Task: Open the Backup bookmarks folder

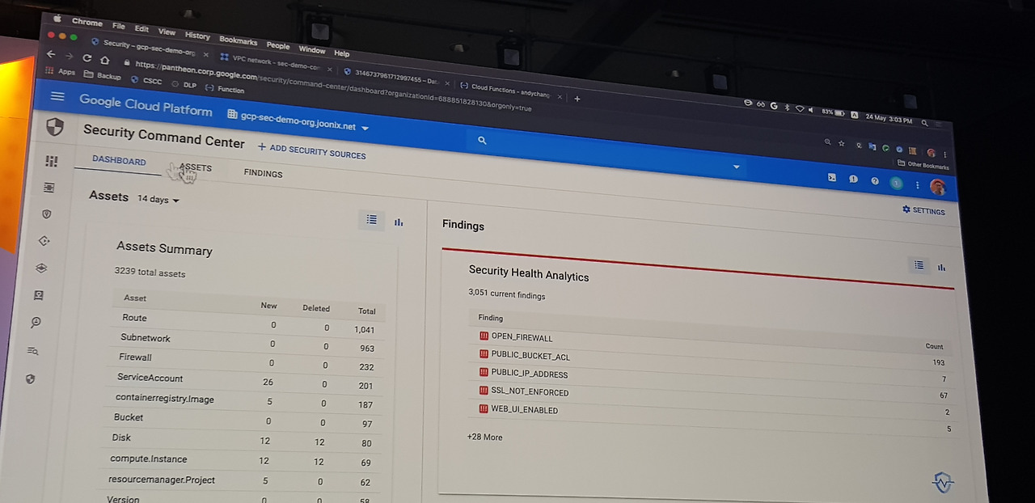Action: [102, 76]
